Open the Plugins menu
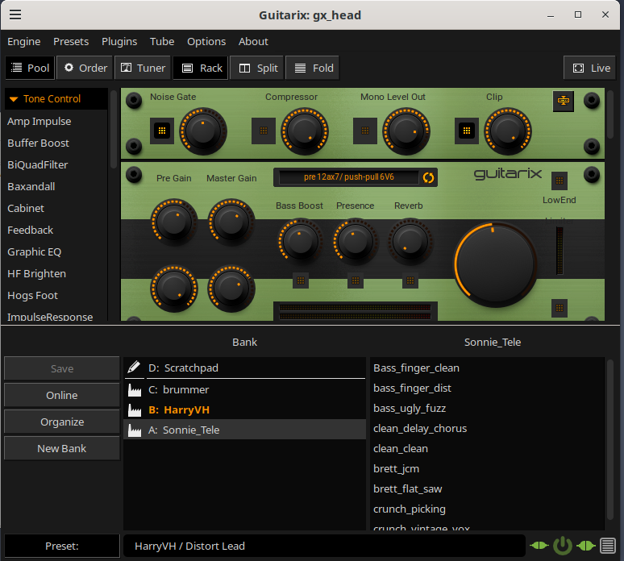The image size is (624, 561). (119, 41)
